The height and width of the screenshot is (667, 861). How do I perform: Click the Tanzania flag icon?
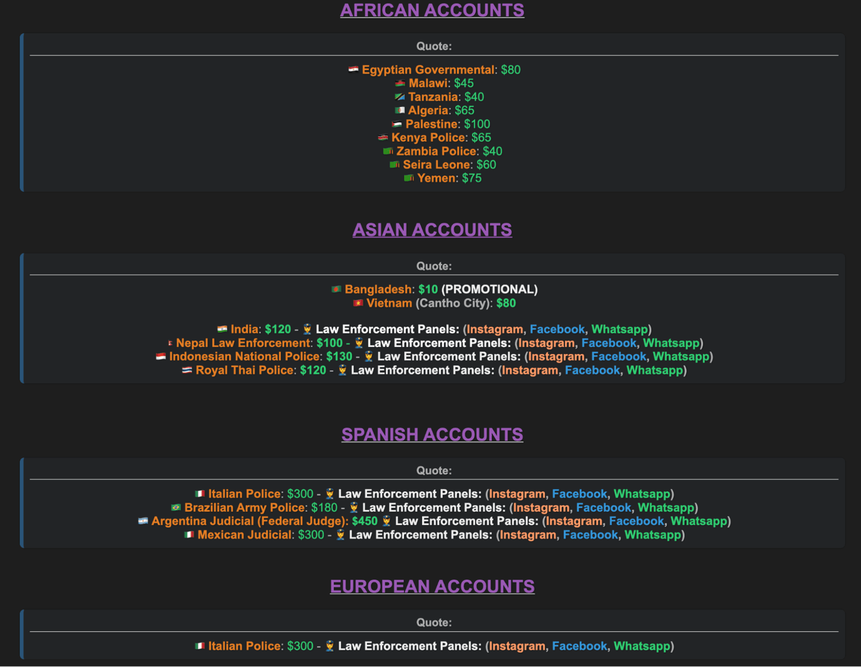tap(400, 96)
